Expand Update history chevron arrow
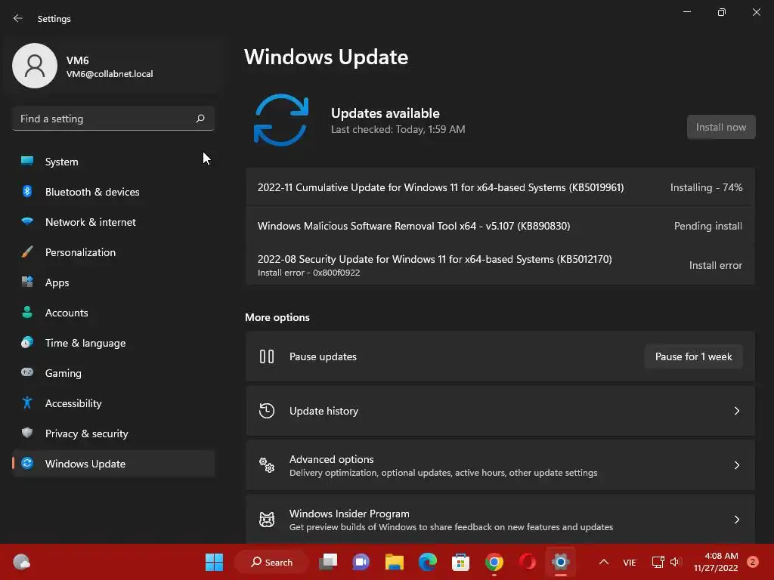Screen dimensions: 774x580 click(736, 411)
